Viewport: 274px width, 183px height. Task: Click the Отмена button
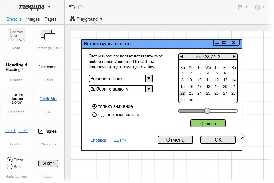click(x=175, y=140)
